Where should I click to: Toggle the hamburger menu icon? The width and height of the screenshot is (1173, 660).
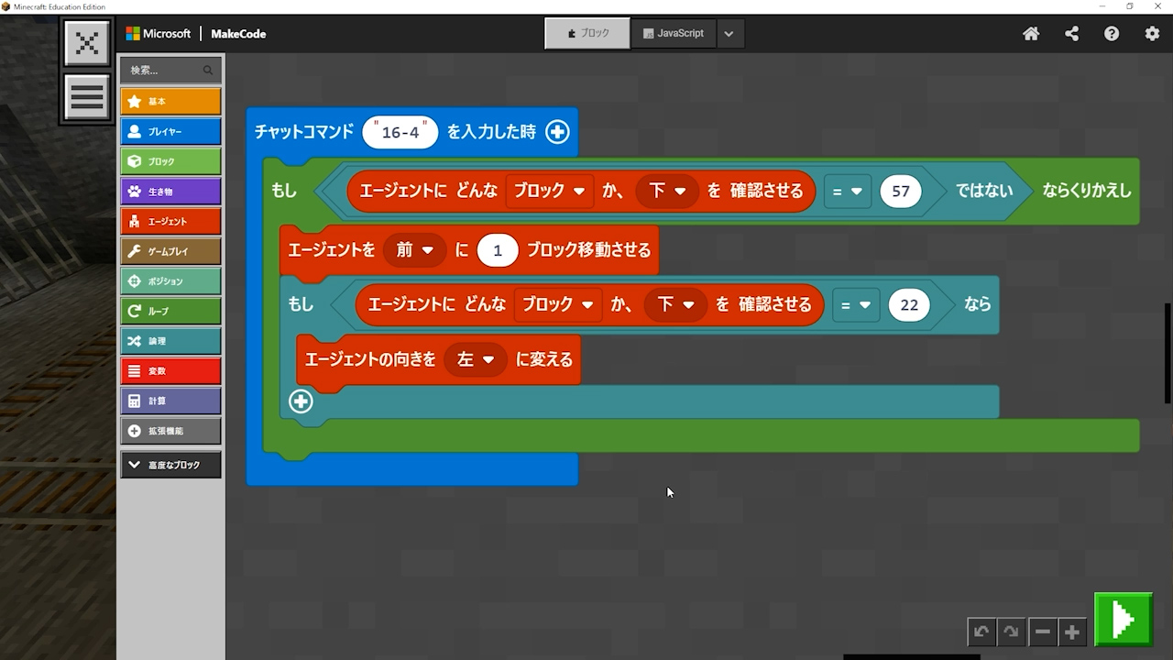pyautogui.click(x=87, y=97)
